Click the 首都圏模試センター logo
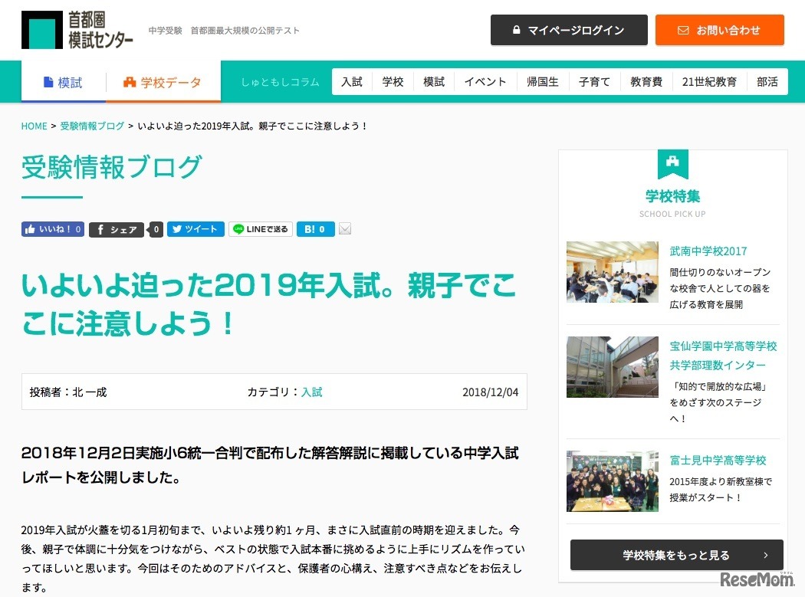 77,30
